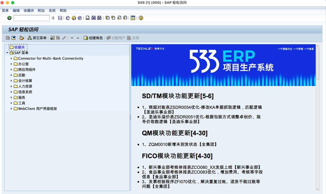This screenshot has height=194, width=326.
Task: Click the 分配用户 button
Action: [x=116, y=38]
